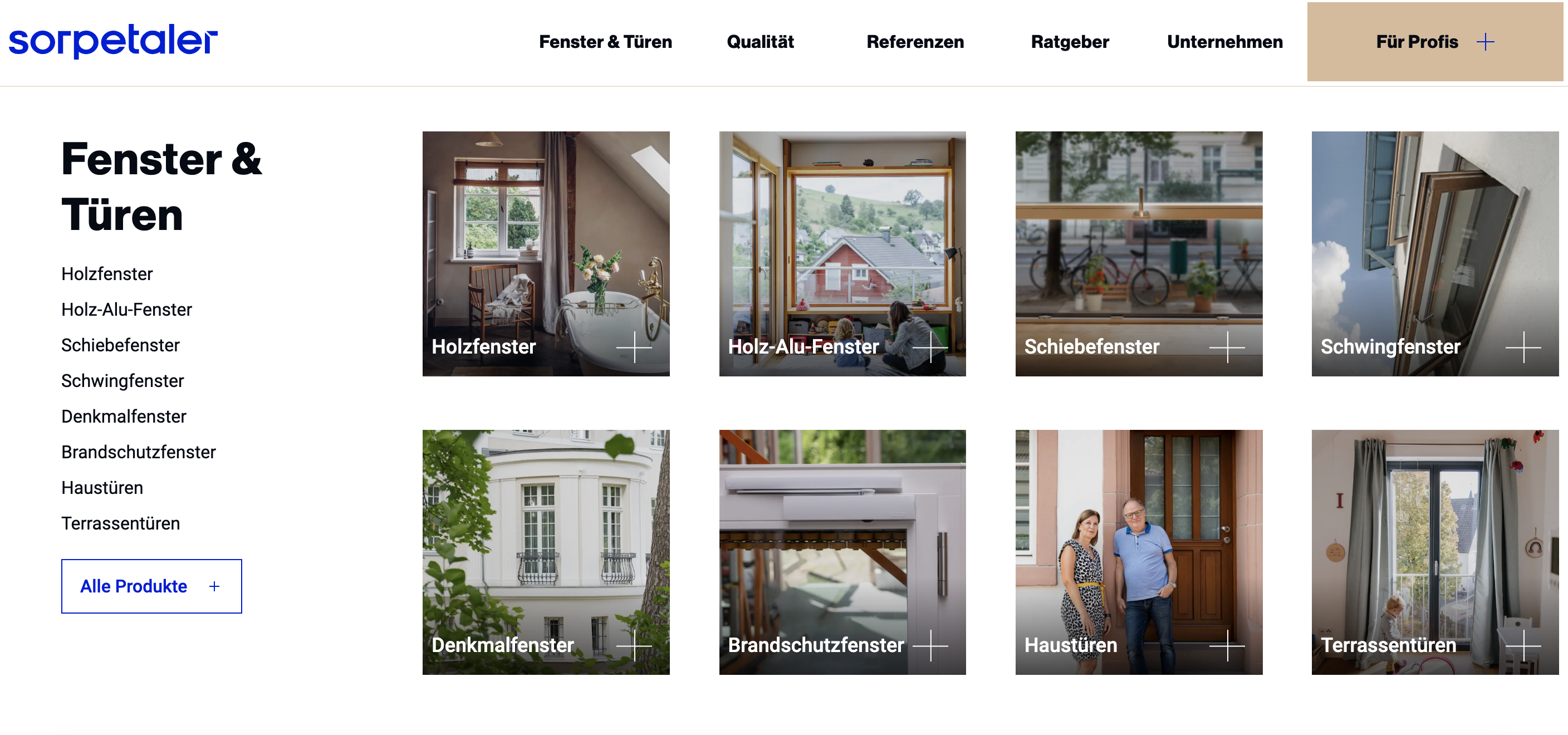This screenshot has width=1568, height=735.
Task: Click the sorpetaler logo
Action: point(113,41)
